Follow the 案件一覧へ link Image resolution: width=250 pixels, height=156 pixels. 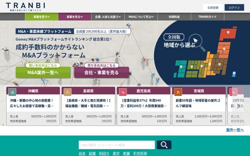click(x=235, y=130)
